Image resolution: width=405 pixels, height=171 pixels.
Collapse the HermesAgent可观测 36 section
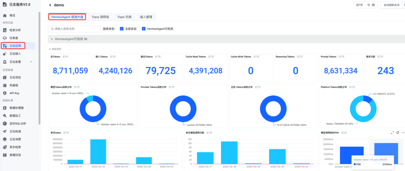click(51, 39)
